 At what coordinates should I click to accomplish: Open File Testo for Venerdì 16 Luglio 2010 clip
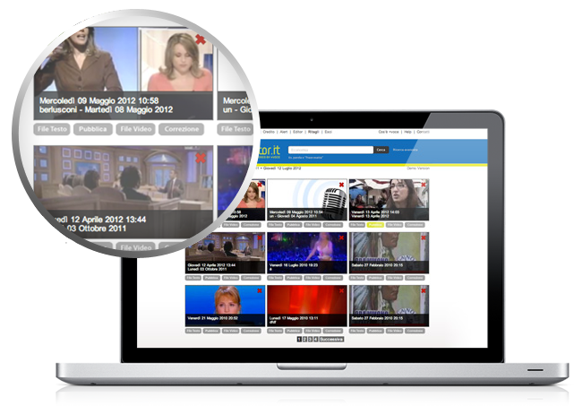(x=275, y=278)
